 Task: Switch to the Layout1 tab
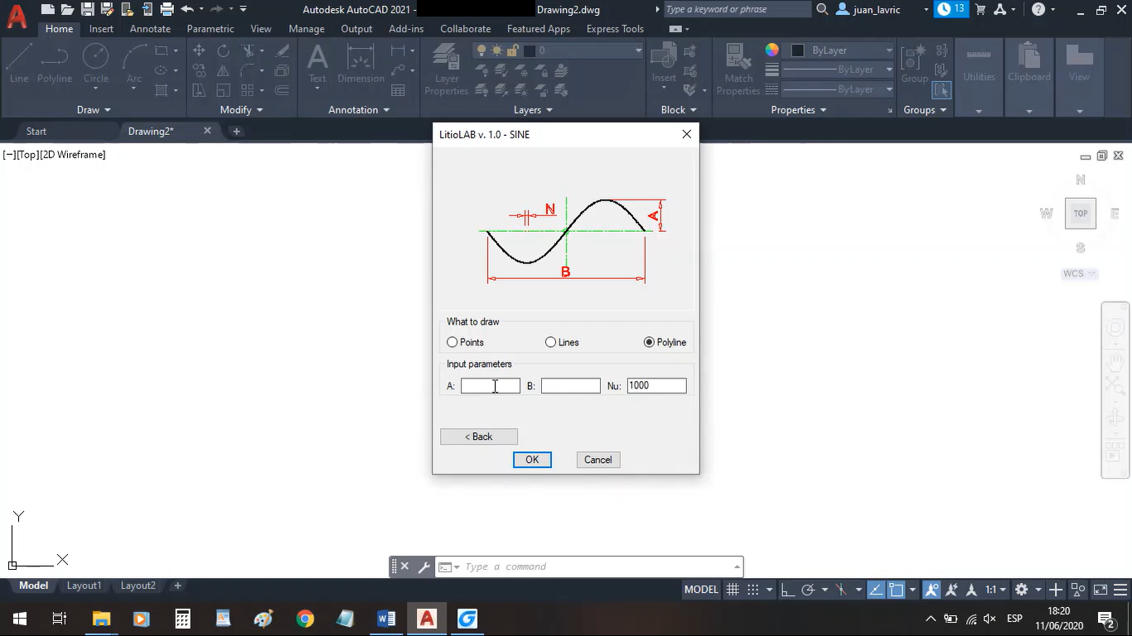point(84,585)
